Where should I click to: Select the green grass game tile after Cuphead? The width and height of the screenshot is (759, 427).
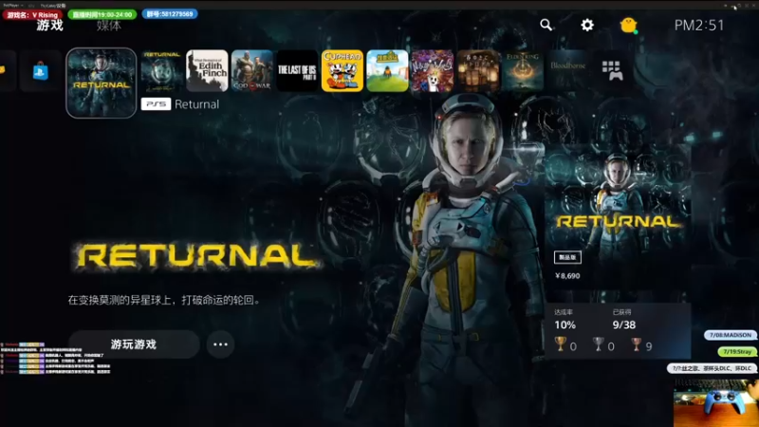coord(387,70)
